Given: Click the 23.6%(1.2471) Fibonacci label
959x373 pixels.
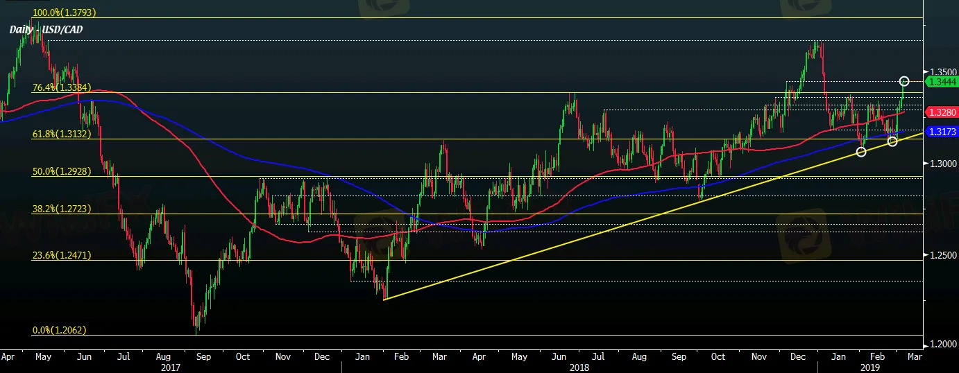Looking at the screenshot, I should point(61,255).
